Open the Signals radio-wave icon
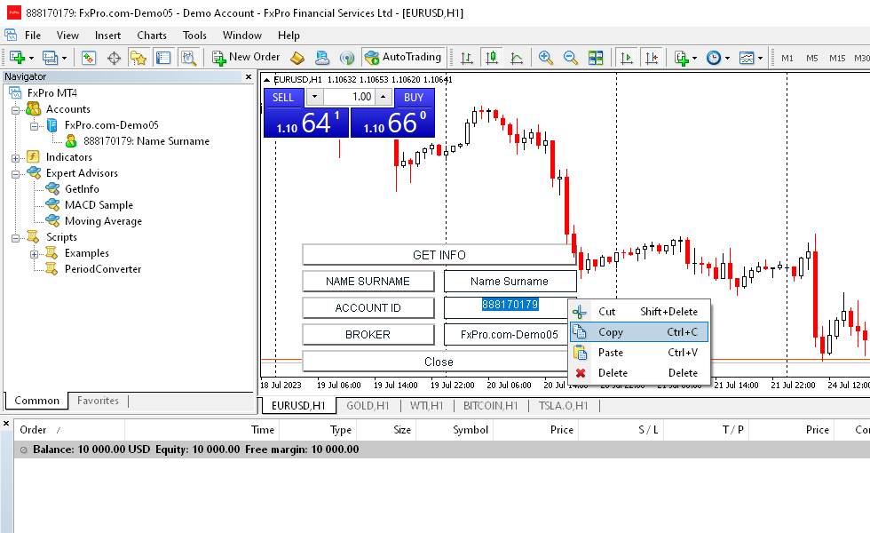 pos(347,58)
